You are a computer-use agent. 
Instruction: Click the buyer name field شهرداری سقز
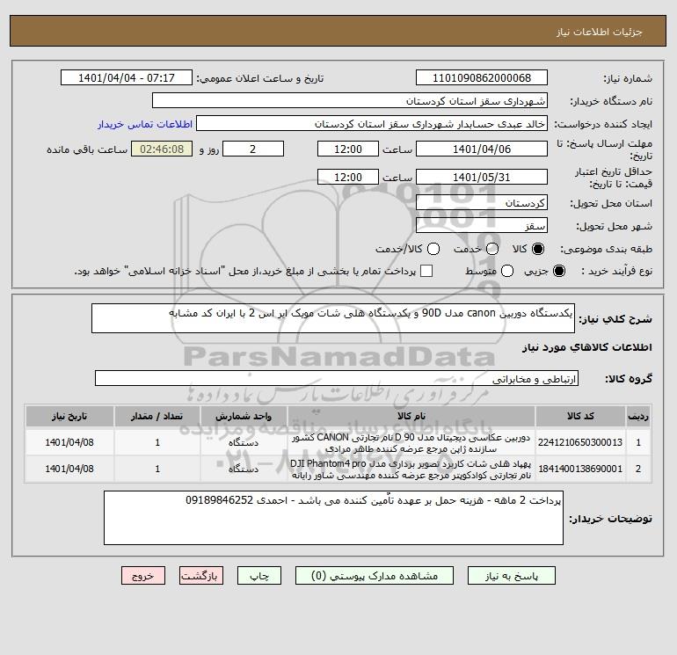[350, 100]
